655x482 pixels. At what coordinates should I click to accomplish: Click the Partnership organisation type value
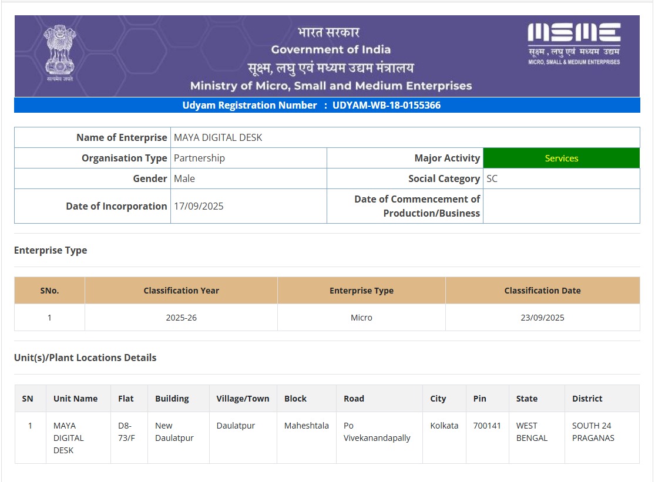[199, 159]
